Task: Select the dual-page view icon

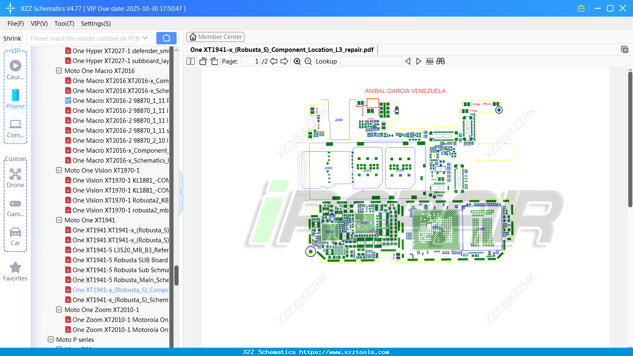Action: (190, 61)
